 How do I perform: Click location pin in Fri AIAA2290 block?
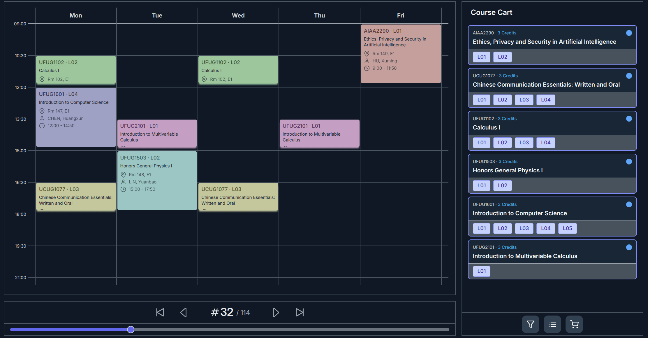coord(367,54)
